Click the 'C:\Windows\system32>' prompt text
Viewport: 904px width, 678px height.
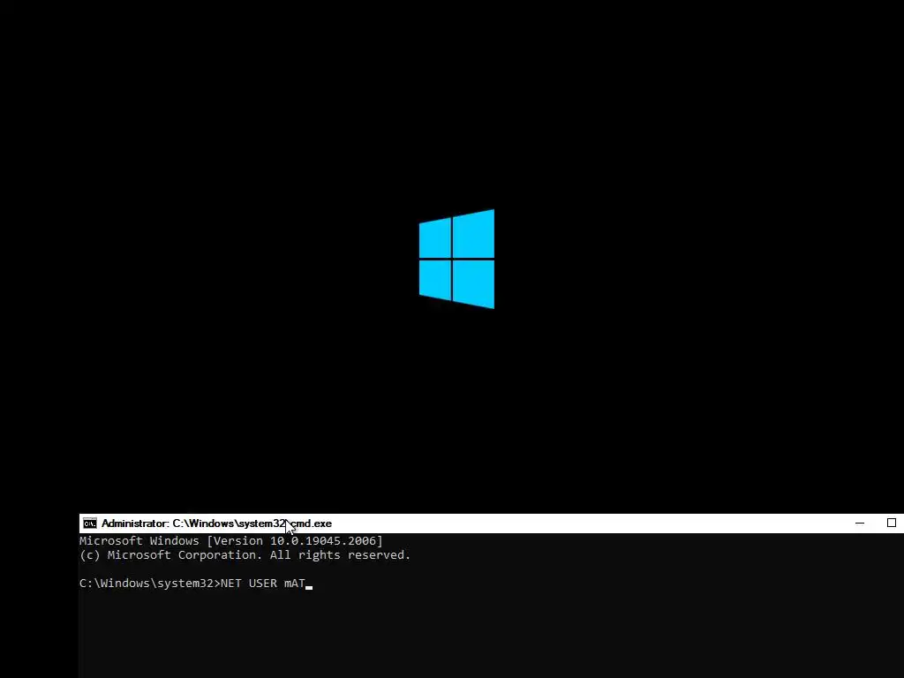(x=150, y=584)
